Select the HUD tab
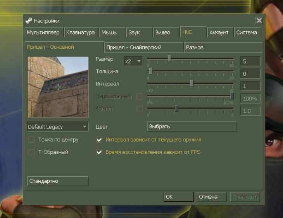This screenshot has width=283, height=218. click(193, 32)
